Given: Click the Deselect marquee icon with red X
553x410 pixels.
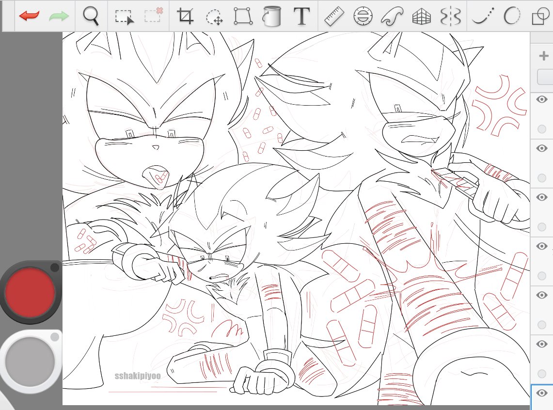Looking at the screenshot, I should tap(154, 15).
